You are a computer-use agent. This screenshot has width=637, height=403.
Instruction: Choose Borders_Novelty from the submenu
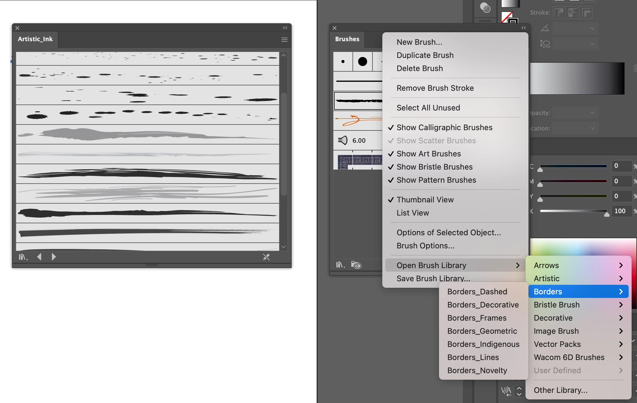click(x=477, y=370)
